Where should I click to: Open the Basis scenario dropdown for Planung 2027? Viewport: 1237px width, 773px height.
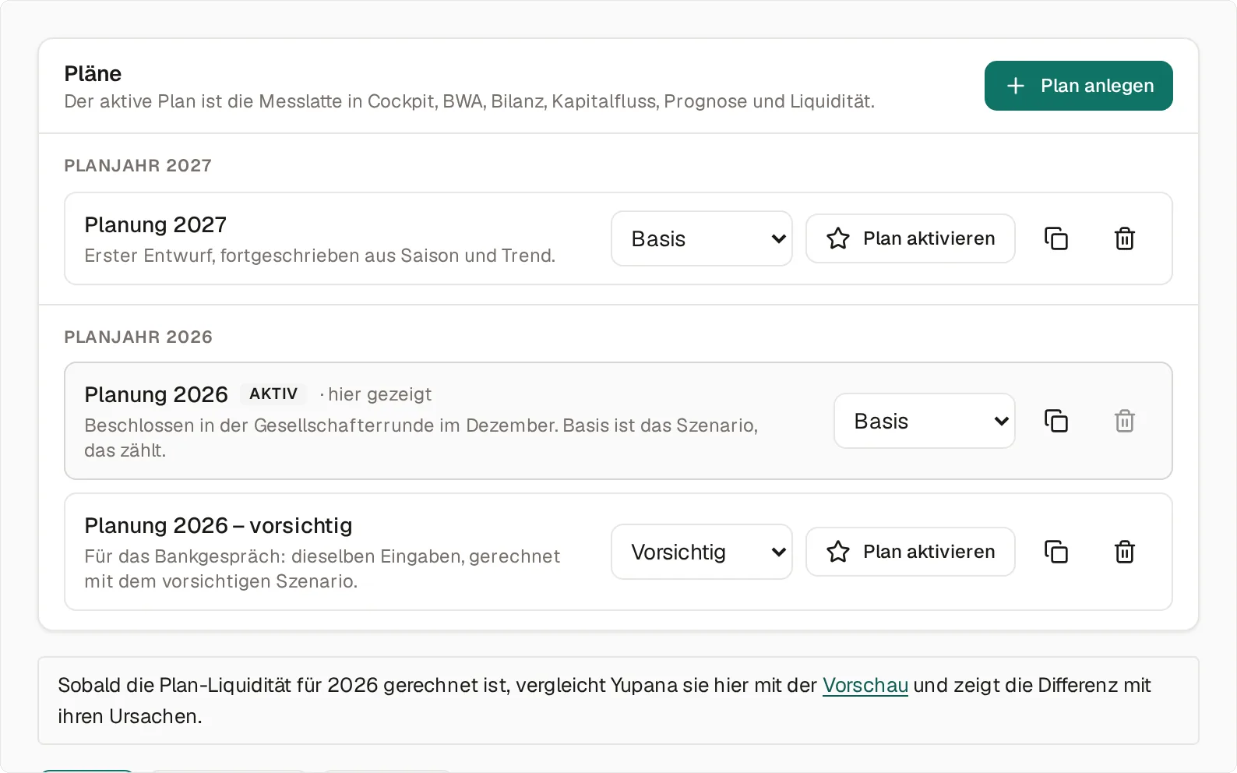coord(702,238)
